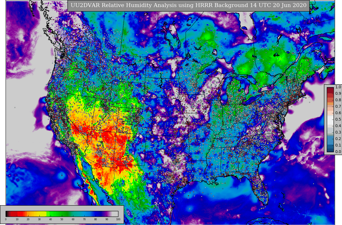Click the 90 tick label on humidity colorbar
The height and width of the screenshot is (225, 342).
[x=107, y=219]
